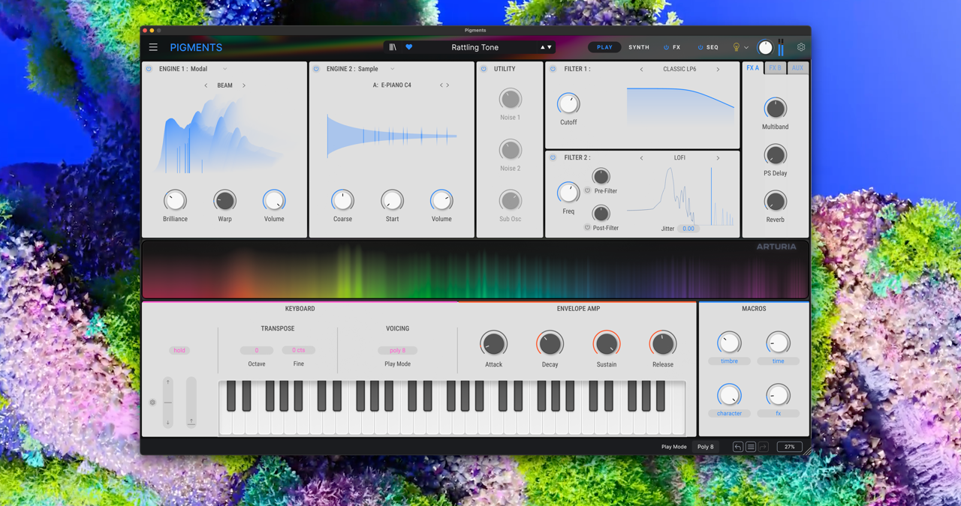The width and height of the screenshot is (961, 506).
Task: Open the Pigments main menu
Action: tap(153, 46)
